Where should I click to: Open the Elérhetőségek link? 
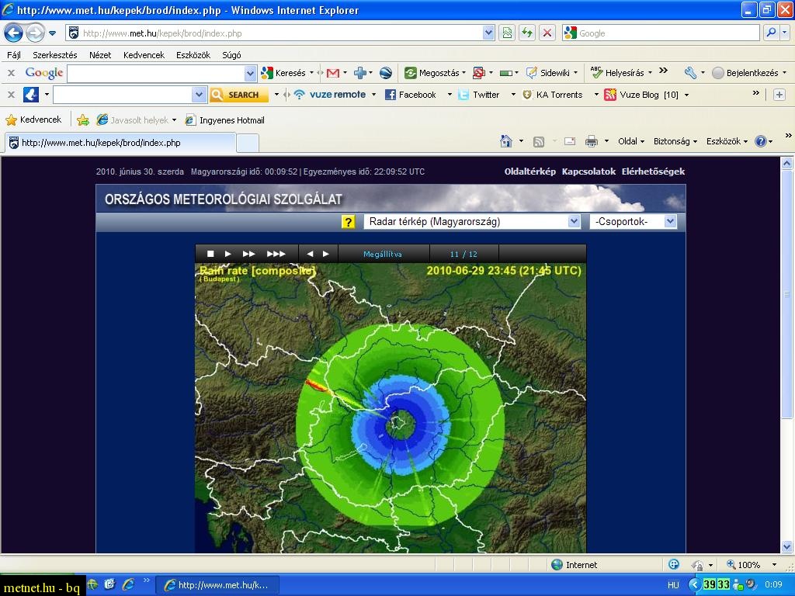point(653,172)
